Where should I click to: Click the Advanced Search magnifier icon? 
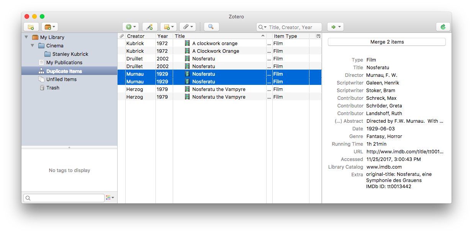pyautogui.click(x=211, y=27)
